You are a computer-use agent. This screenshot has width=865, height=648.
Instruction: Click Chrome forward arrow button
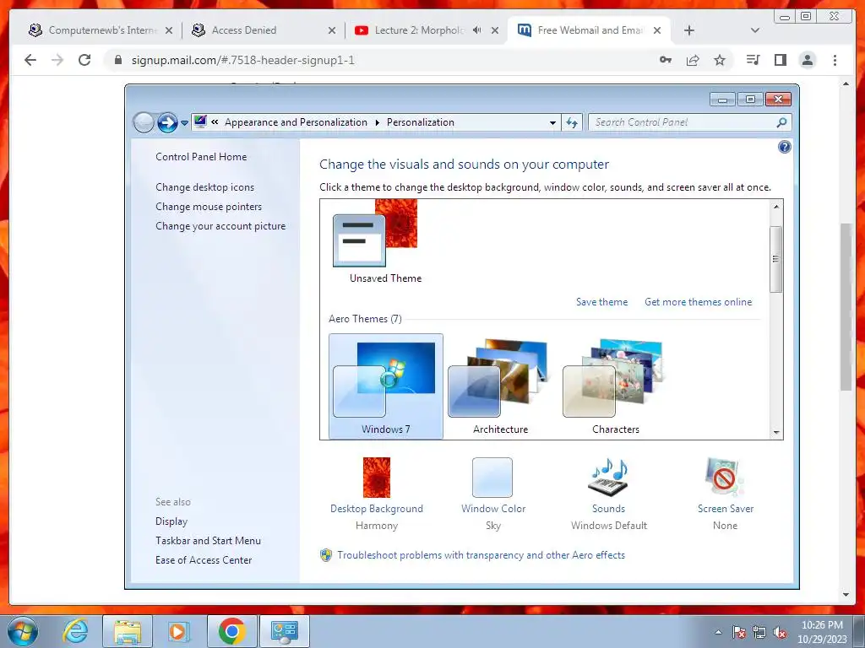(57, 60)
